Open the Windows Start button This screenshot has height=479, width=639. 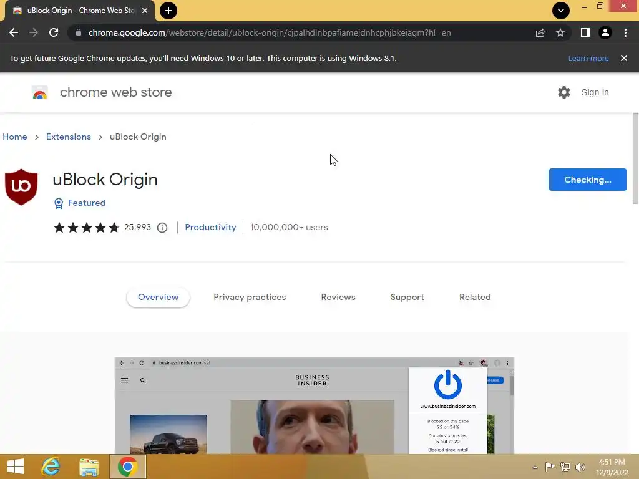coord(16,467)
